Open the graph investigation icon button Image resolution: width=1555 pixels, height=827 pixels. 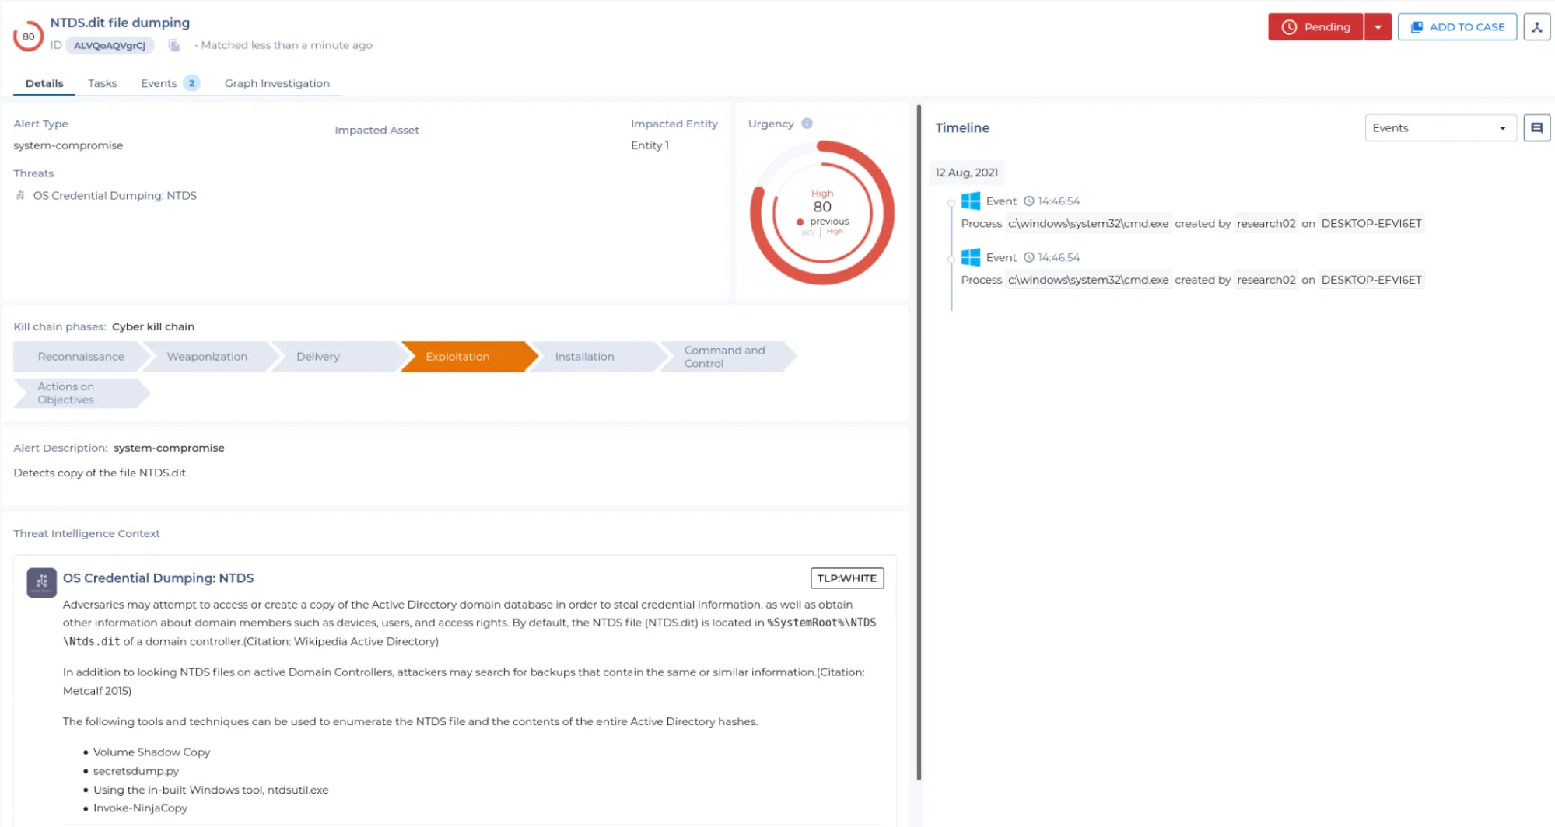click(1536, 27)
